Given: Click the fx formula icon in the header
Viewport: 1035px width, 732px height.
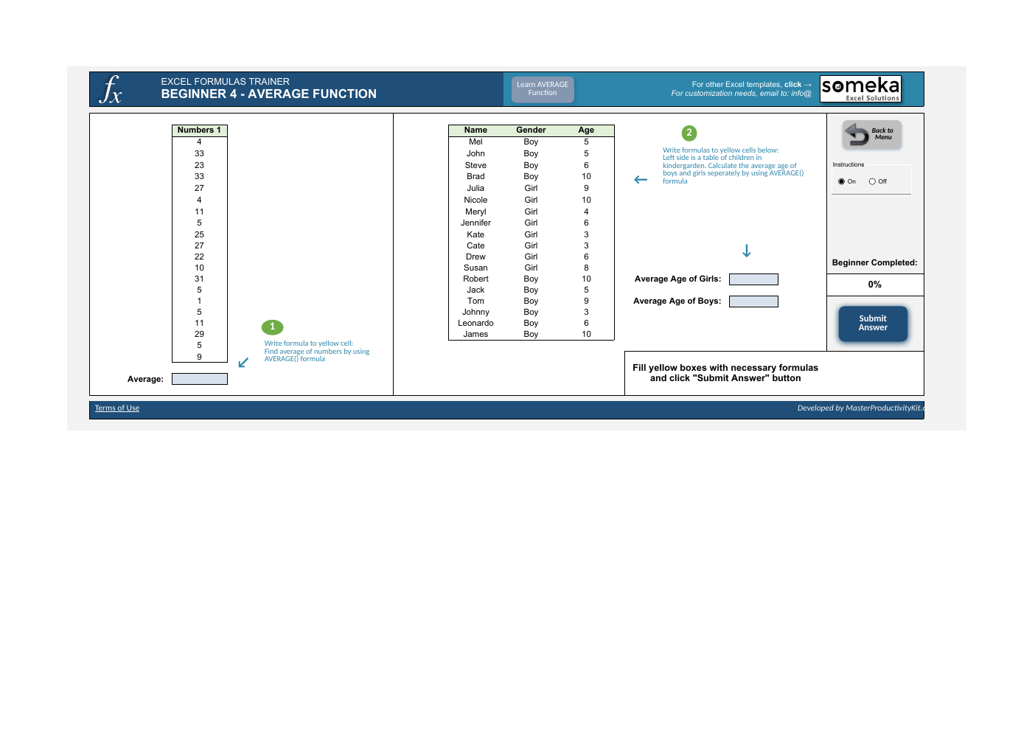Looking at the screenshot, I should click(111, 89).
